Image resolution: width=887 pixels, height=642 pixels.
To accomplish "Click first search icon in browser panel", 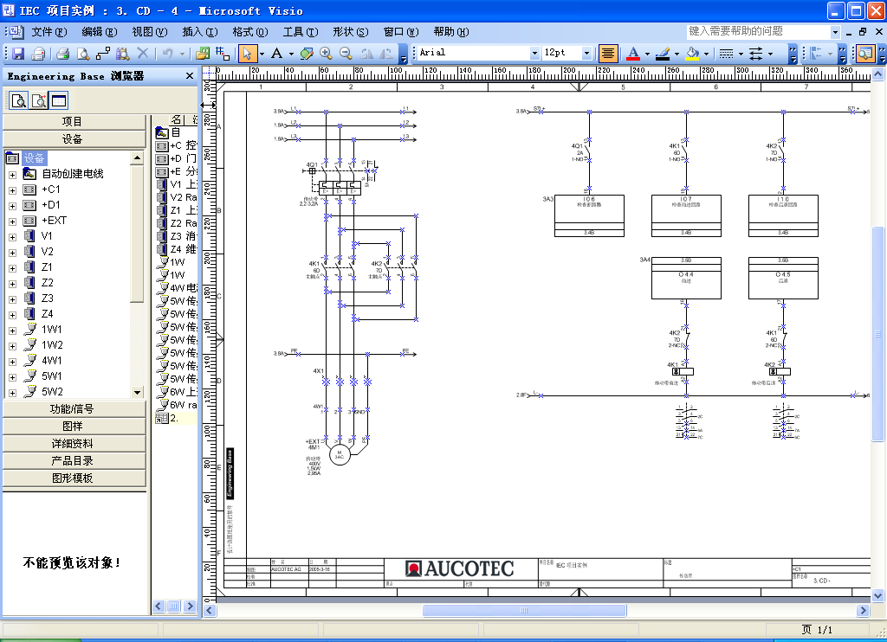I will (x=19, y=101).
